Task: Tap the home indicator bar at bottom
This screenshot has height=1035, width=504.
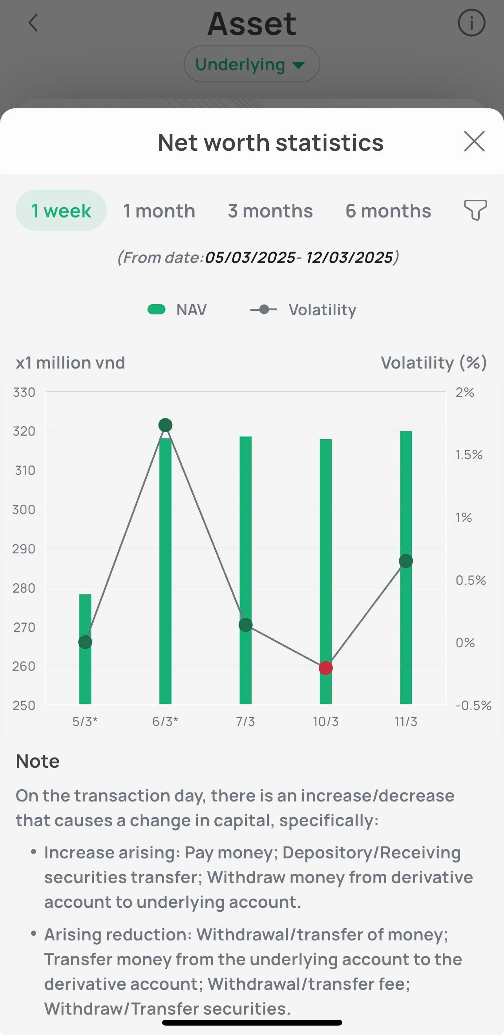Action: point(252,1022)
